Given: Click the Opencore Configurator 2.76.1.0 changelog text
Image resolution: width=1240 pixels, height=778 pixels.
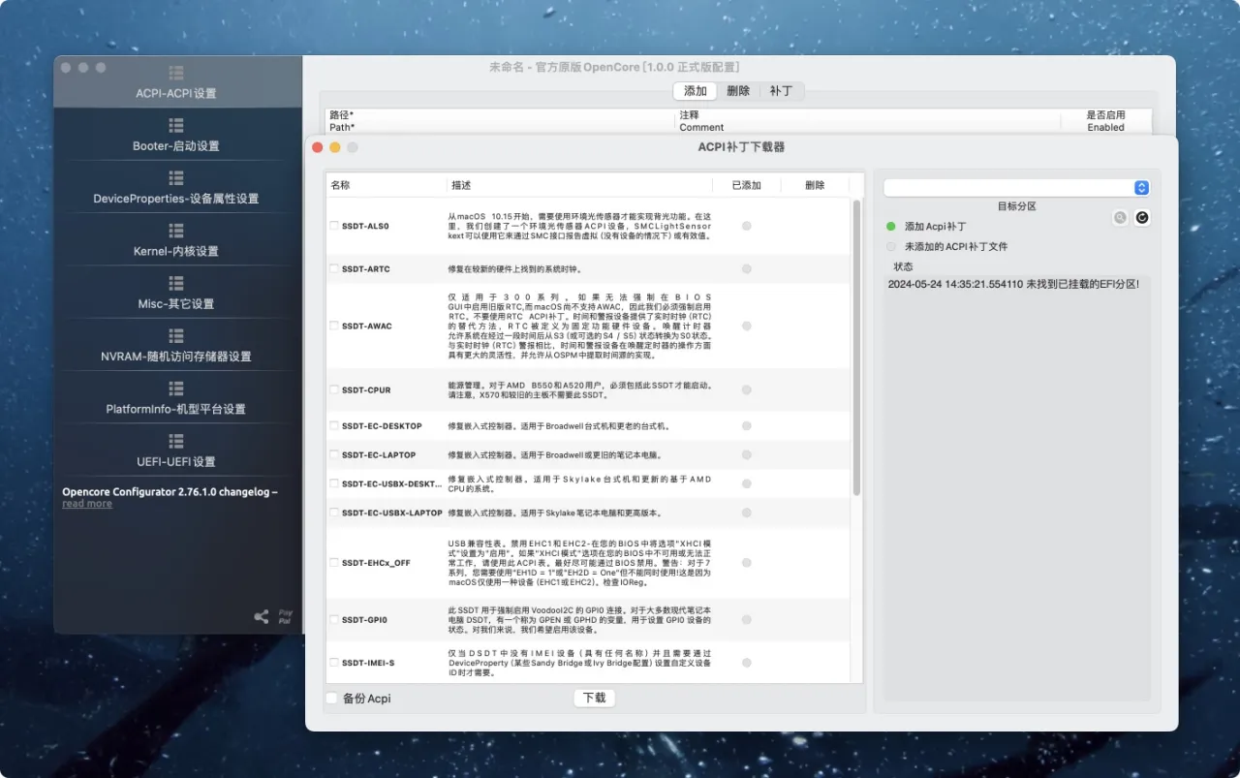Looking at the screenshot, I should tap(170, 491).
